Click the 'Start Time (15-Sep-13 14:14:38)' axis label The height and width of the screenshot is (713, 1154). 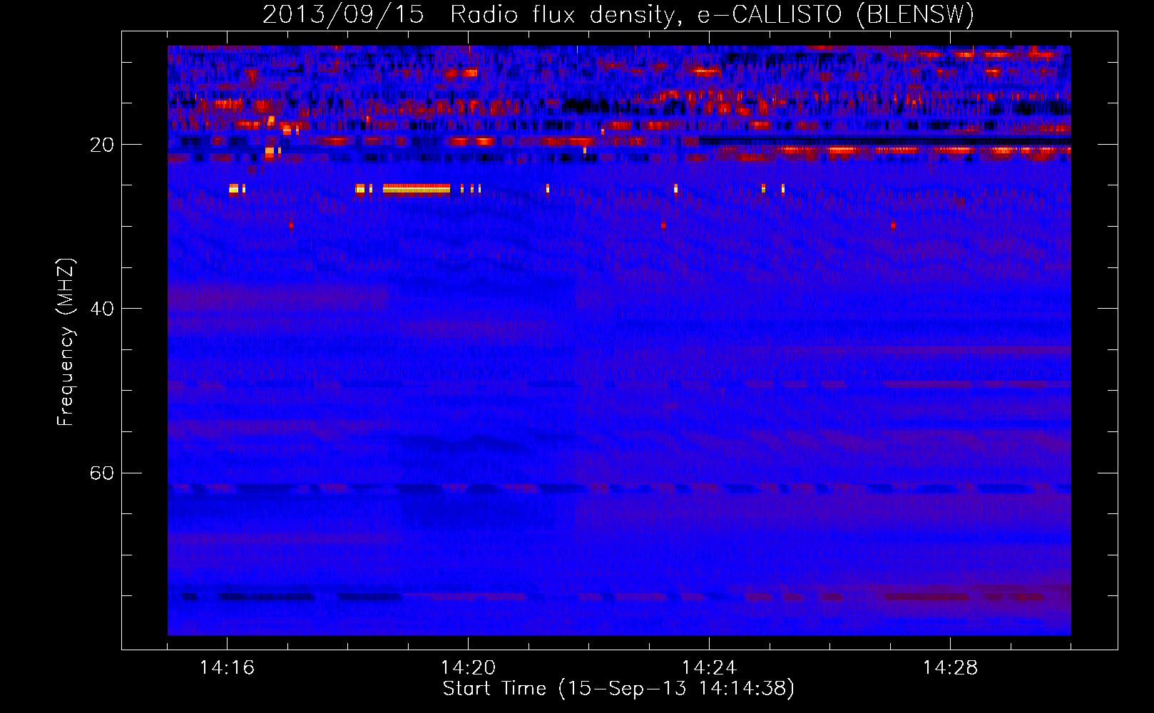(x=618, y=689)
